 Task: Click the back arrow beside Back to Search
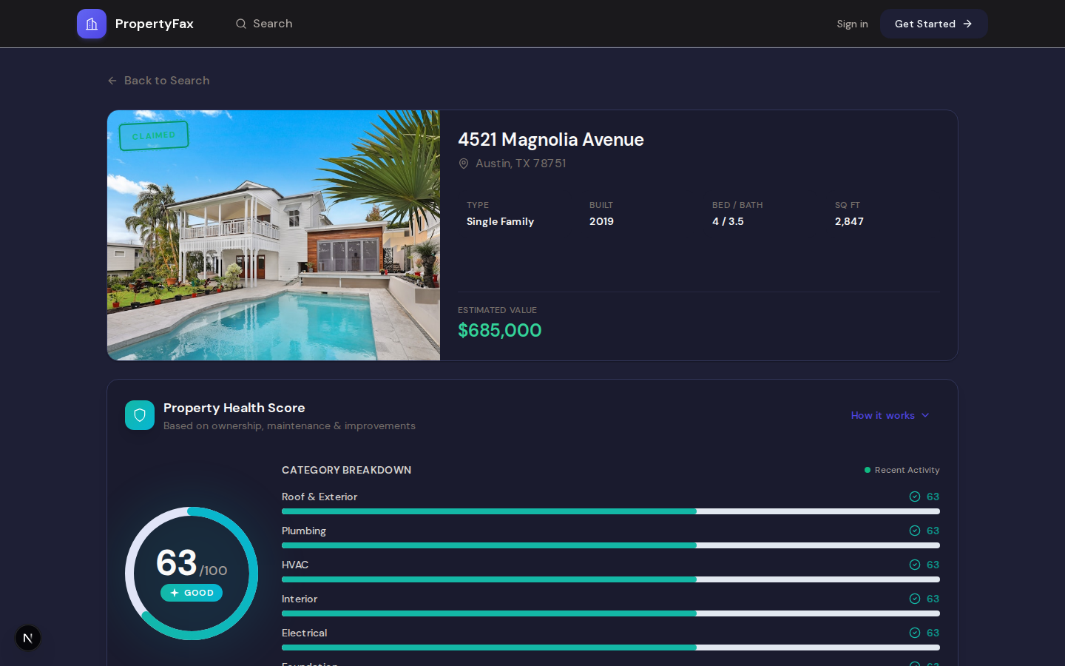click(112, 81)
